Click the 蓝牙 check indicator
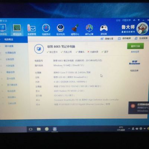149x149 pixels. (105, 52)
